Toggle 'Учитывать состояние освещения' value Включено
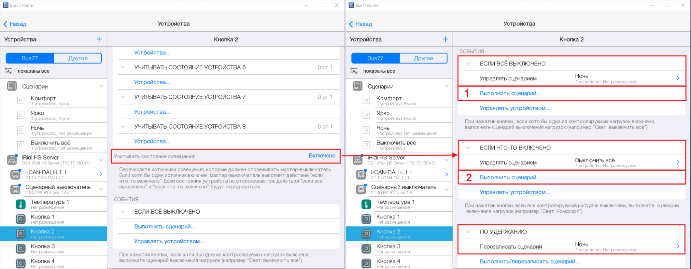The image size is (691, 269). click(x=322, y=156)
